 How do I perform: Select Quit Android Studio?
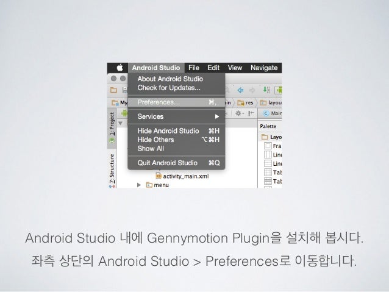(x=176, y=163)
